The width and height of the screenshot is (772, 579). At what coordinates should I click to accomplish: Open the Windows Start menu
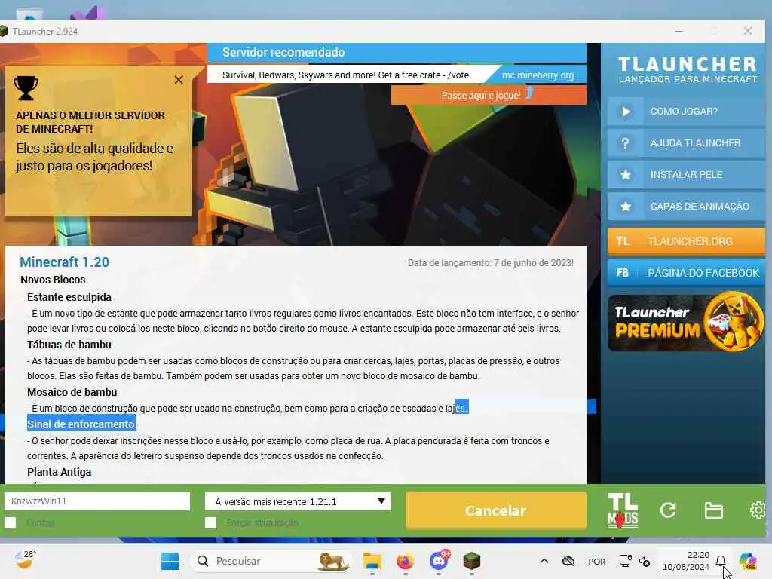[x=170, y=561]
